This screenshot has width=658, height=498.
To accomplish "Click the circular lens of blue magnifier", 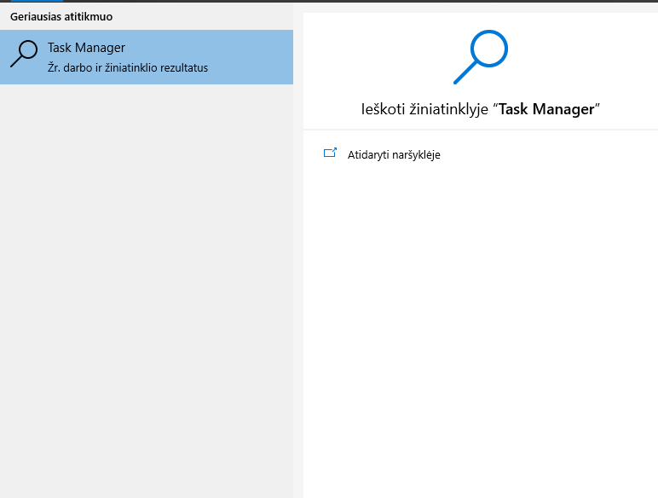I will (489, 49).
